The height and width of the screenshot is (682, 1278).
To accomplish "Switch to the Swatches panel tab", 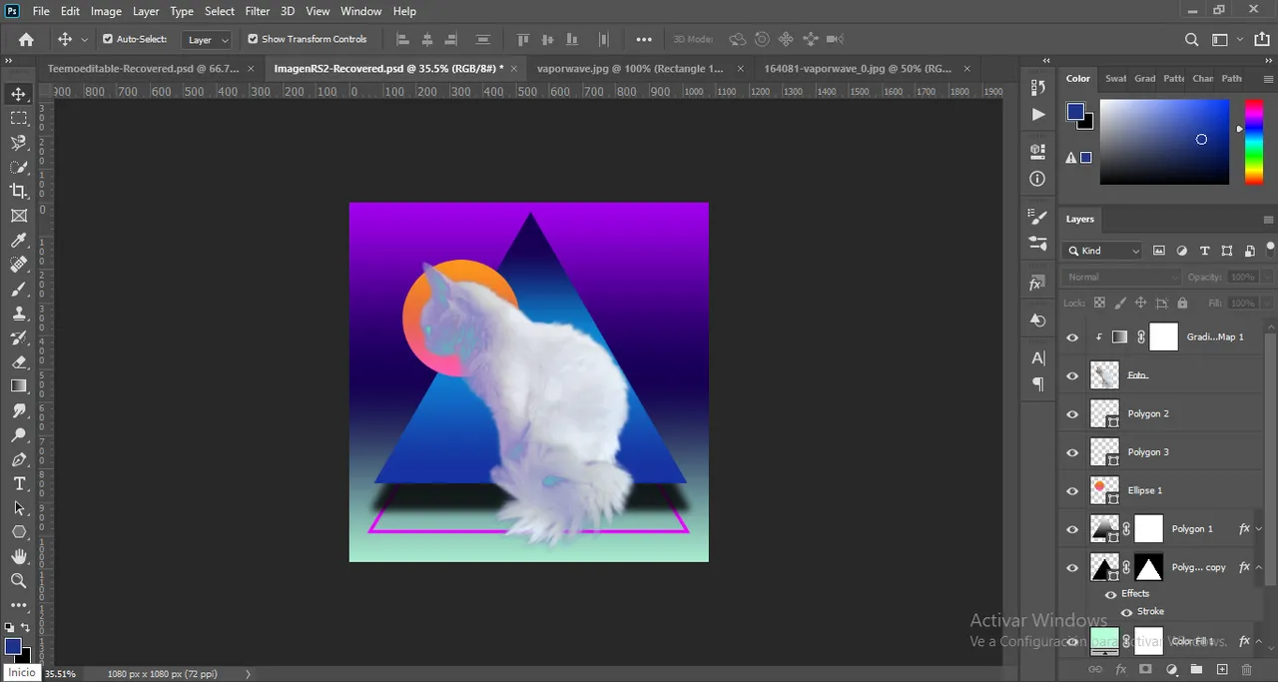I will tap(1115, 79).
